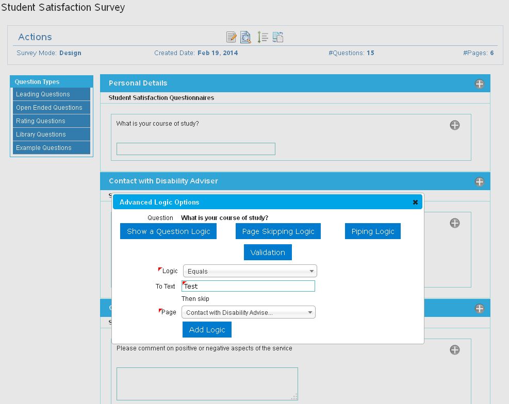Screen dimensions: 509x404
Task: Click the edit survey pencil icon
Action: (232, 37)
